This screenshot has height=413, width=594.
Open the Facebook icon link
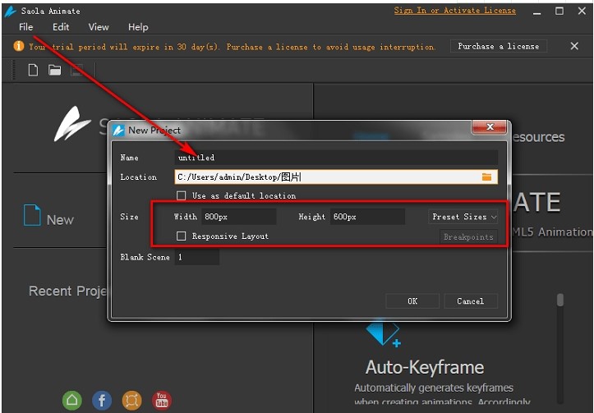click(x=102, y=400)
